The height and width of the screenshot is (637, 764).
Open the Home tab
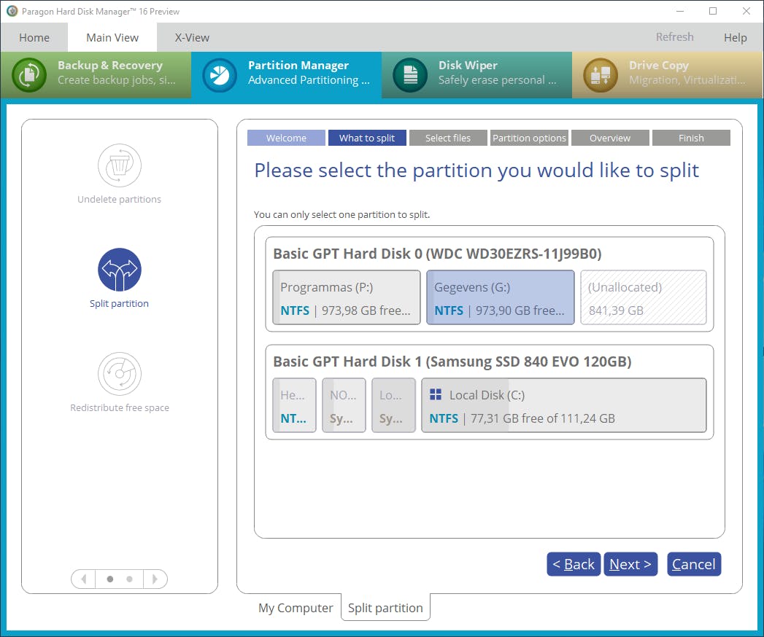(x=34, y=37)
